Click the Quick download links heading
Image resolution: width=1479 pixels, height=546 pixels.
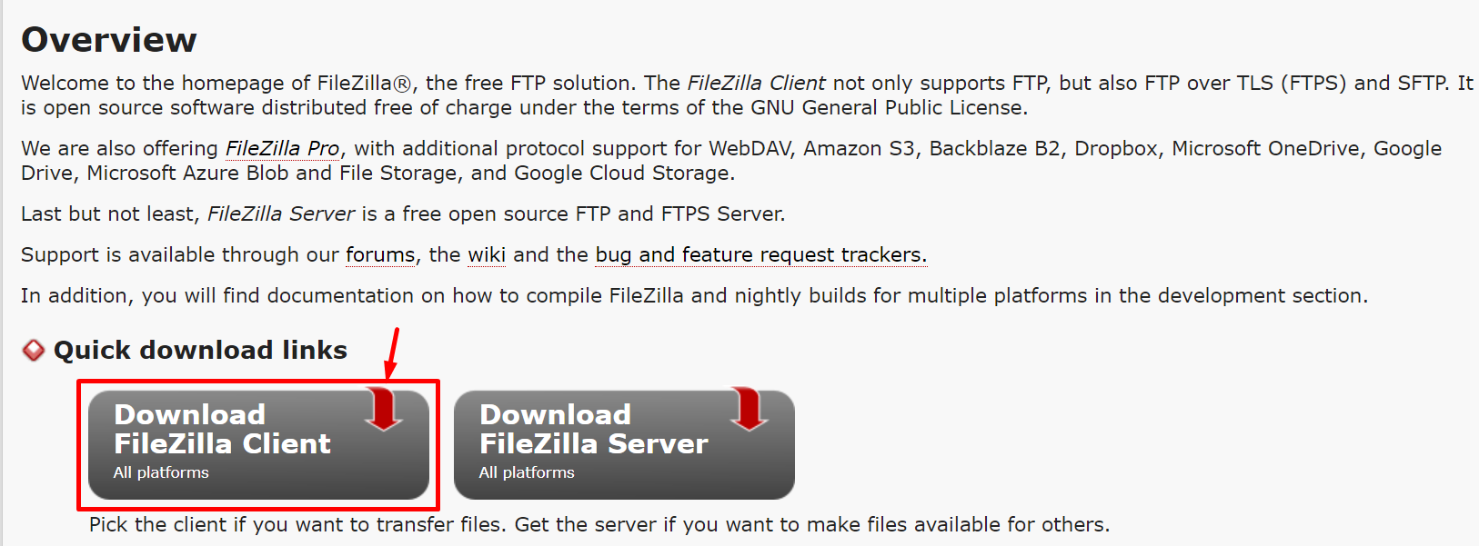(200, 350)
